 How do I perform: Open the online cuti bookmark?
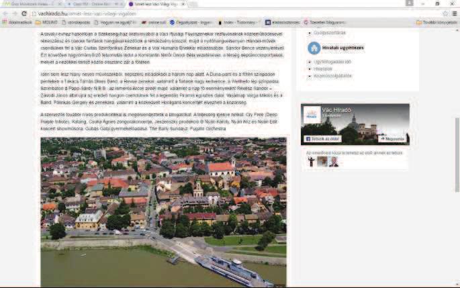153,22
